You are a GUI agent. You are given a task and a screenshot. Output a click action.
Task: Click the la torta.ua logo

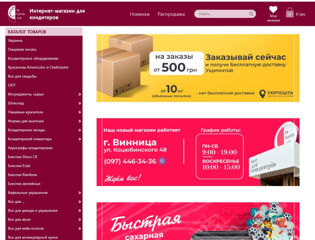(x=16, y=14)
